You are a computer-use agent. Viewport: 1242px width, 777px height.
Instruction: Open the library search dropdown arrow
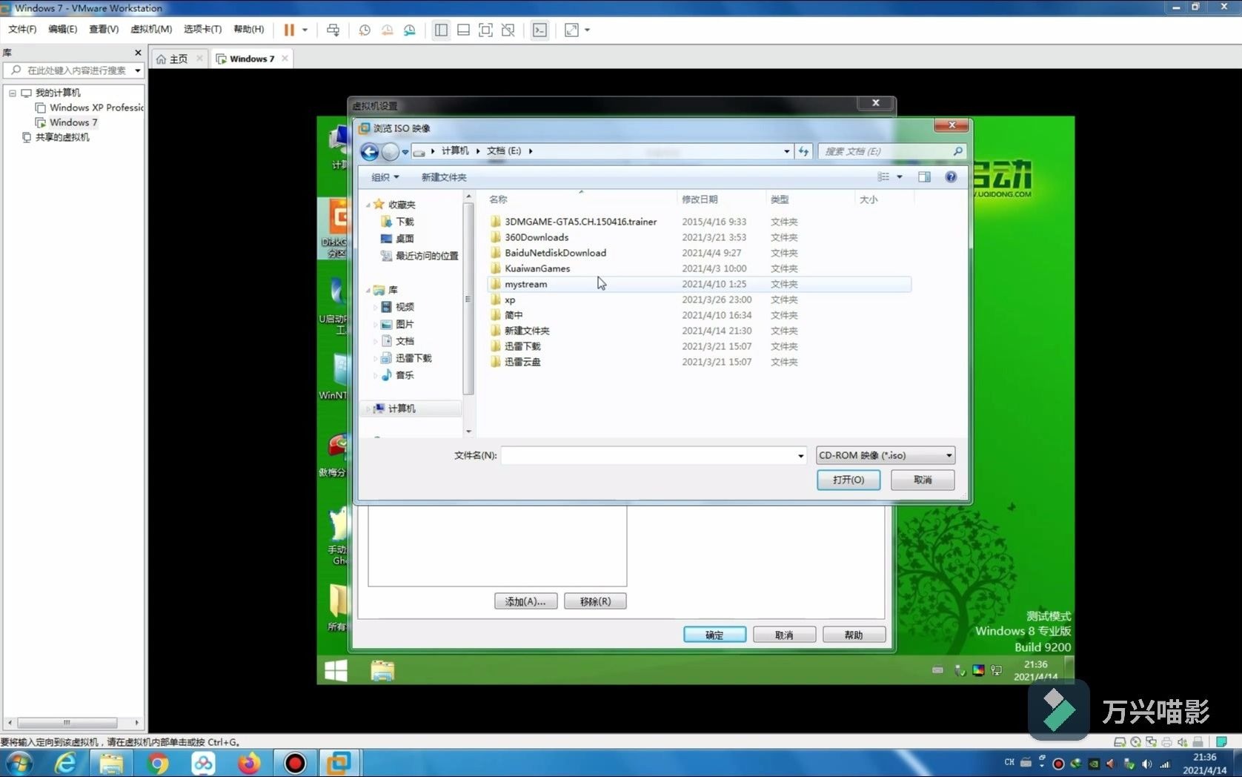click(x=138, y=70)
